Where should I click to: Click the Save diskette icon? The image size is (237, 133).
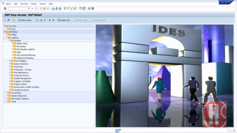click(x=36, y=8)
